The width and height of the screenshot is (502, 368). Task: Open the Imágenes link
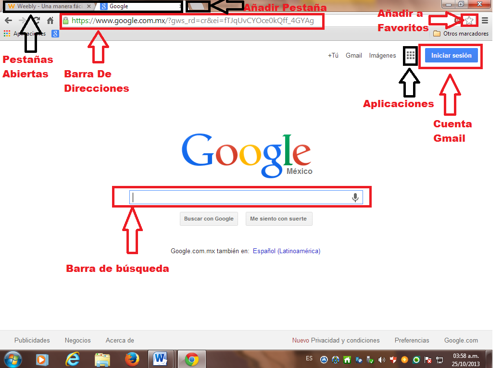coord(382,56)
